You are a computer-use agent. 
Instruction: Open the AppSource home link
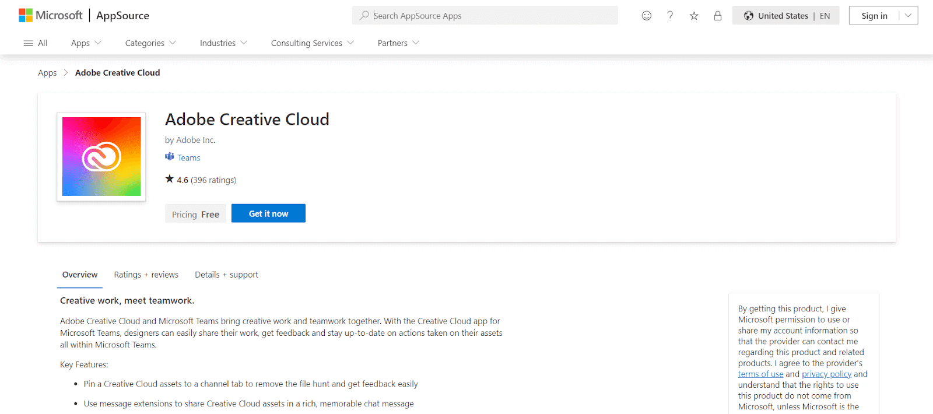(122, 16)
